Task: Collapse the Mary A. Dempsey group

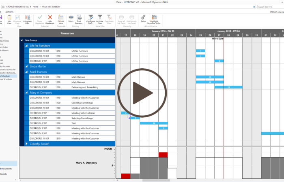Action: pos(26,93)
